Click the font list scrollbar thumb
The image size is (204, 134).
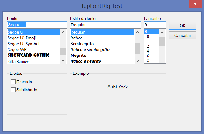coord(63,51)
